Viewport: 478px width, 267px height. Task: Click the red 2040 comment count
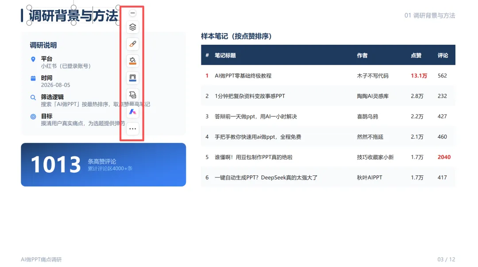pos(444,157)
